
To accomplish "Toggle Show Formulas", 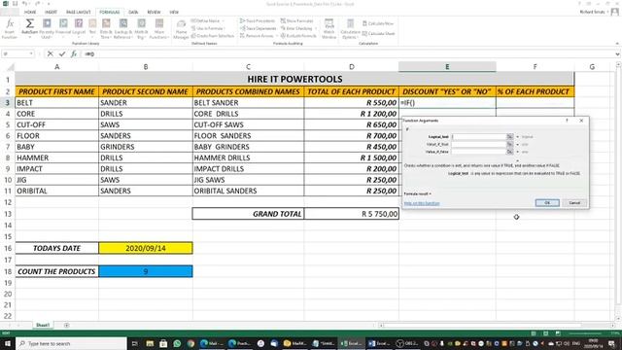I will pos(297,20).
